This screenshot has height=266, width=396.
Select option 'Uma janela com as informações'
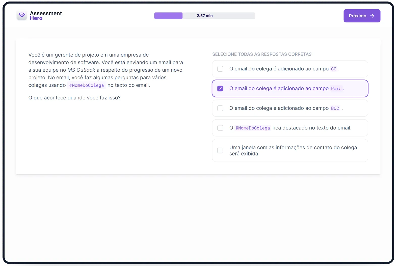(x=290, y=150)
